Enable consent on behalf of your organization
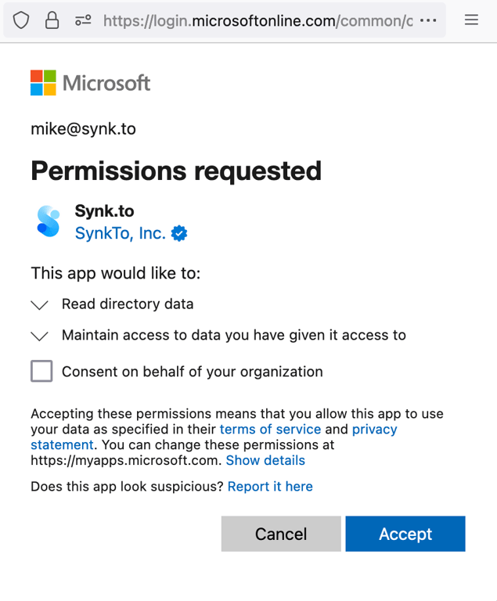 41,371
